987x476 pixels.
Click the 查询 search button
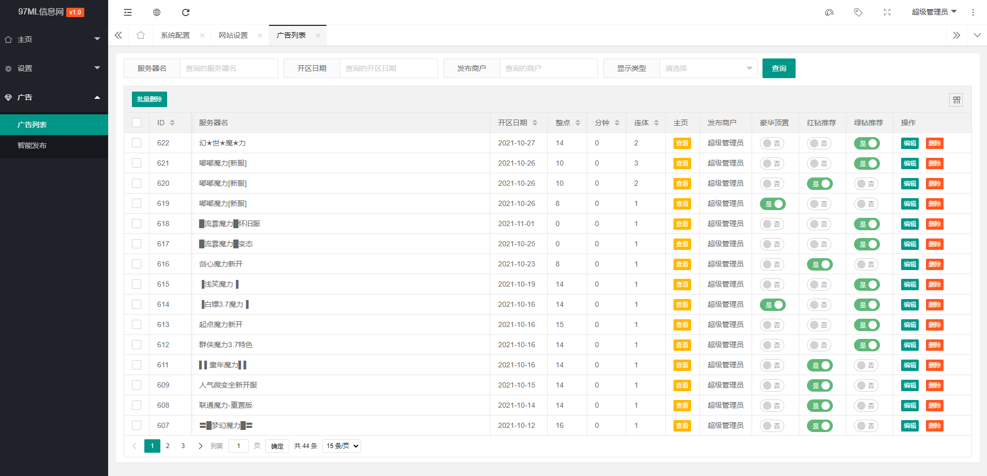pyautogui.click(x=779, y=68)
